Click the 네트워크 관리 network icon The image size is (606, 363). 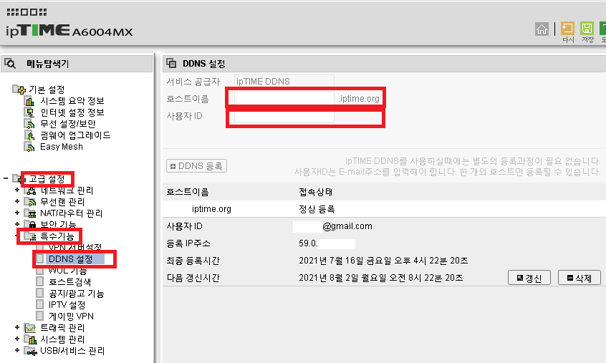(30, 190)
